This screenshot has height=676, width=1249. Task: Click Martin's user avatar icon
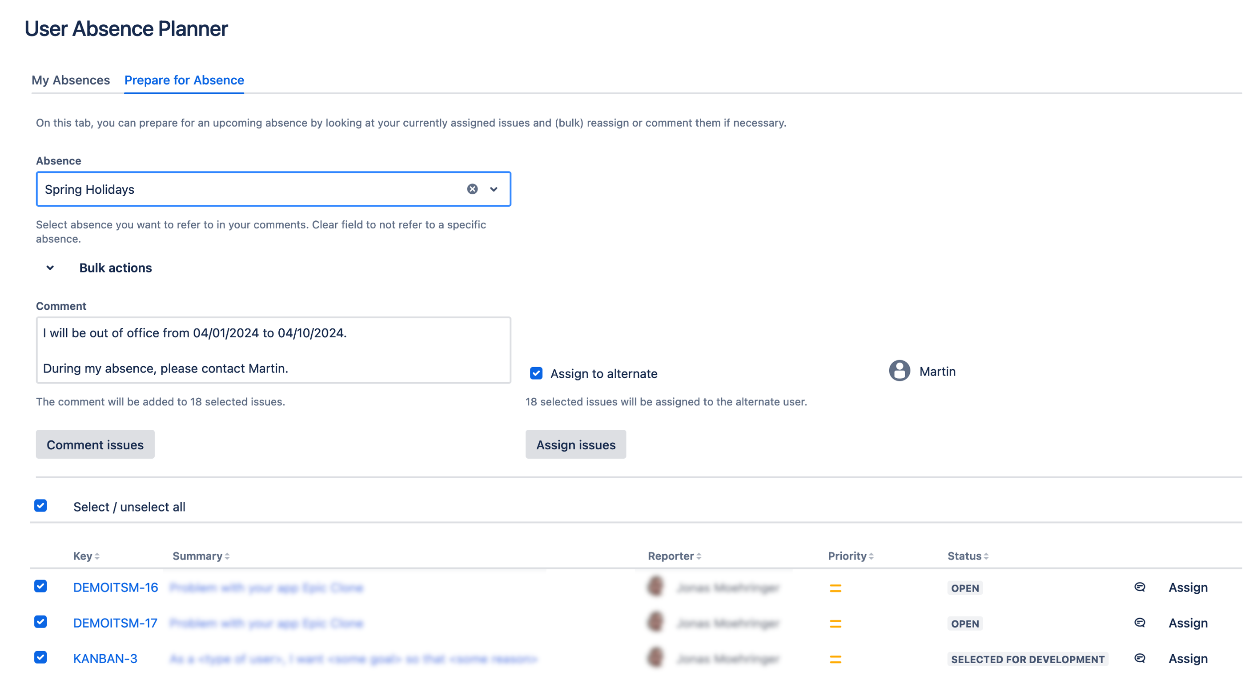[x=899, y=371]
